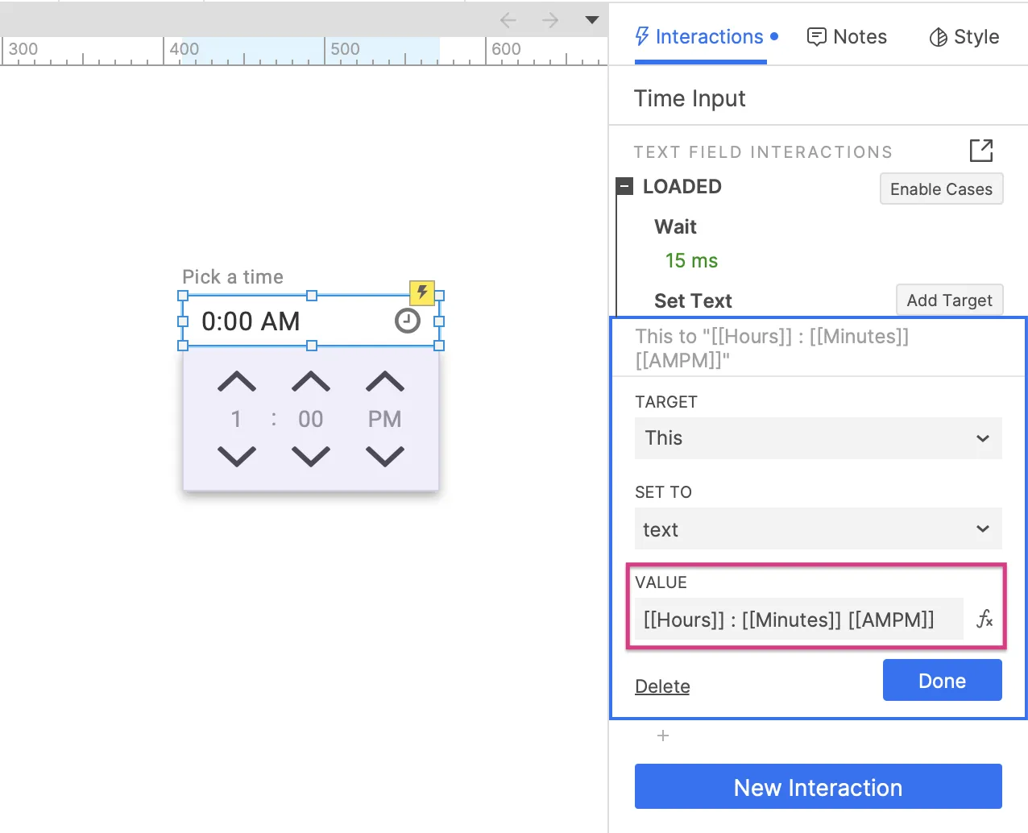The width and height of the screenshot is (1028, 833).
Task: Click the Delete link
Action: (x=662, y=686)
